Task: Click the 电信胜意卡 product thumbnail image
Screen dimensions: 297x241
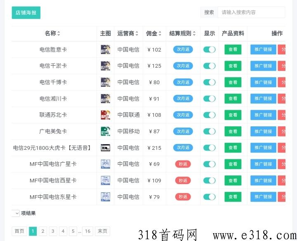Action: click(105, 50)
